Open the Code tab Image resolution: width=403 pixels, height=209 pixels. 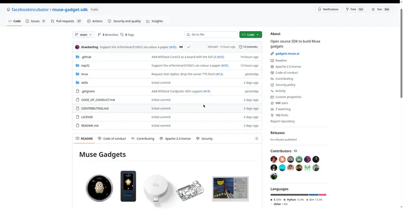pos(15,21)
